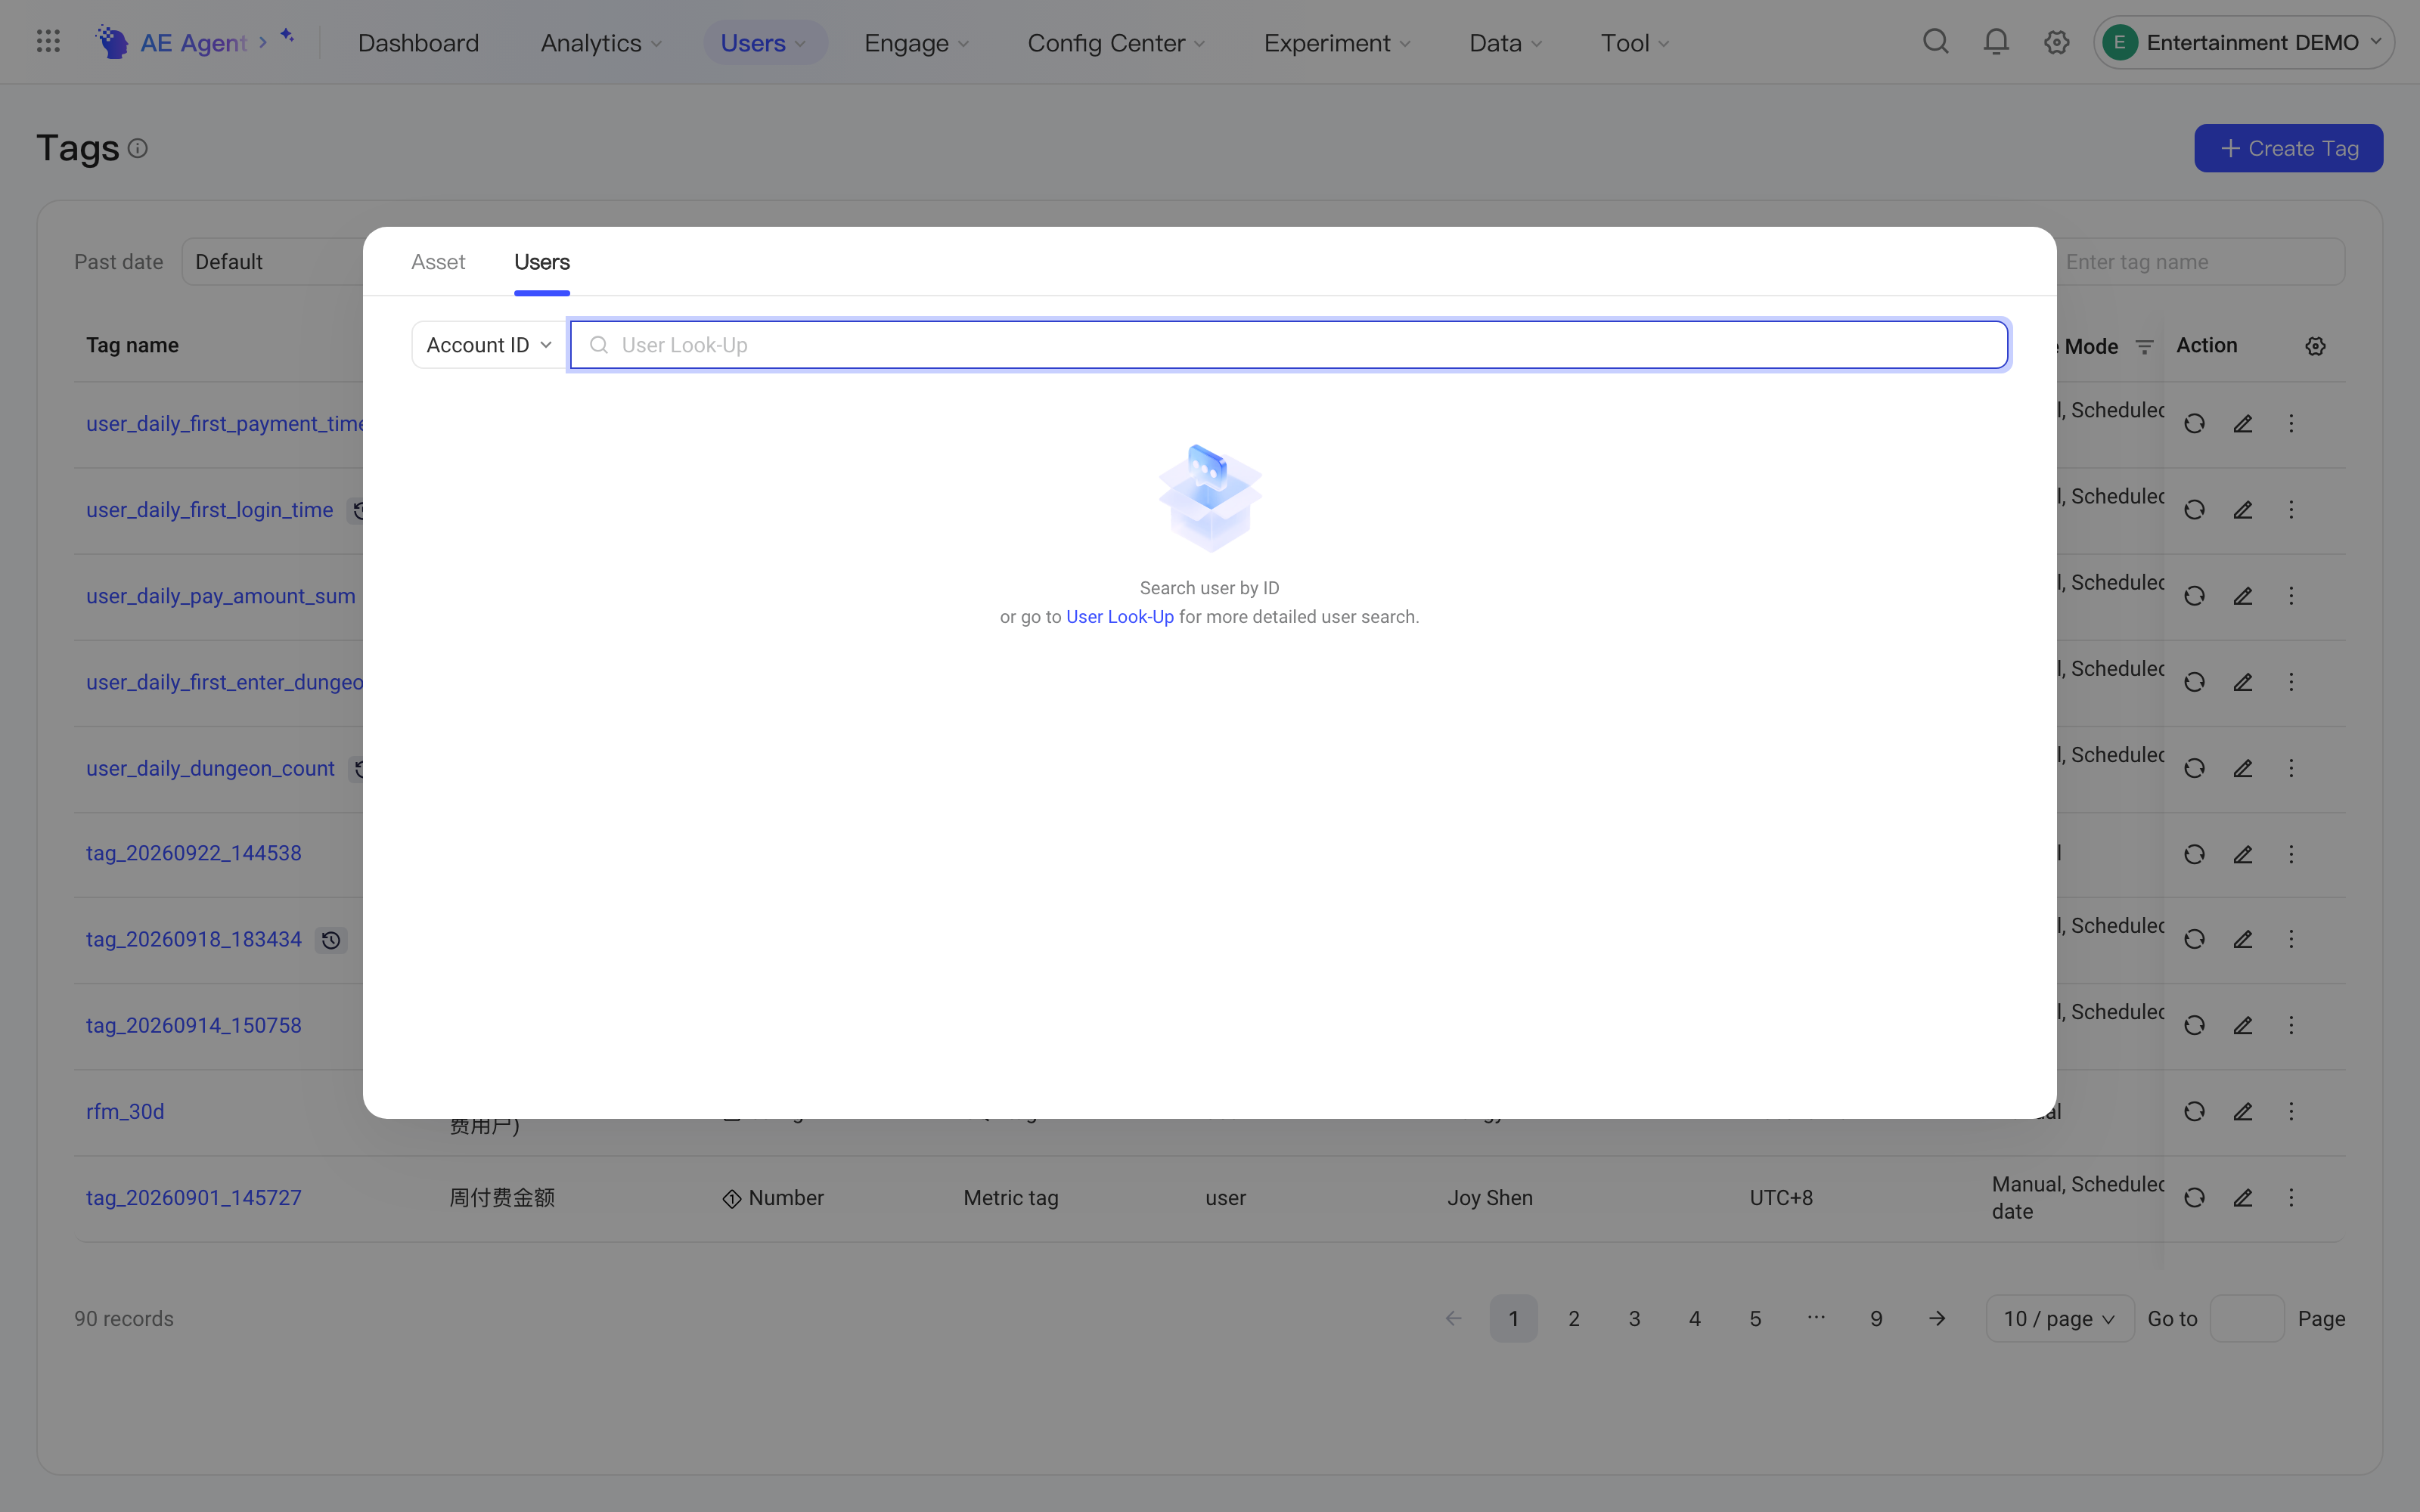
Task: Open the Engage menu
Action: 916,43
